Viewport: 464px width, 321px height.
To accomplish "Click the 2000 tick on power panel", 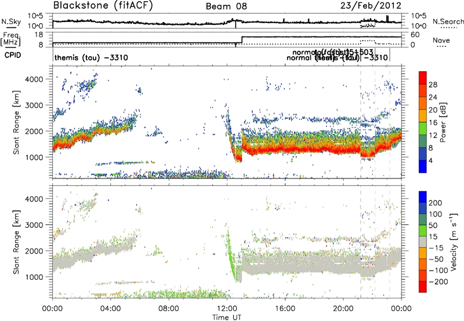I will [x=34, y=131].
